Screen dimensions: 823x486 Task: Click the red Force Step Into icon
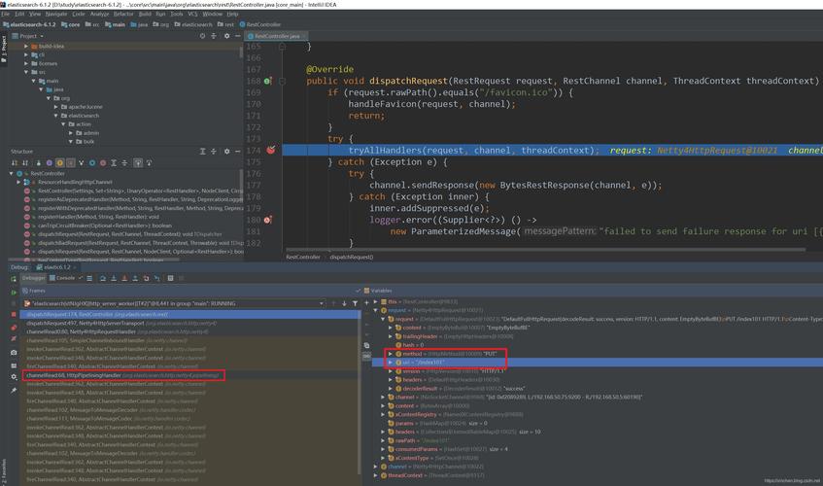124,278
